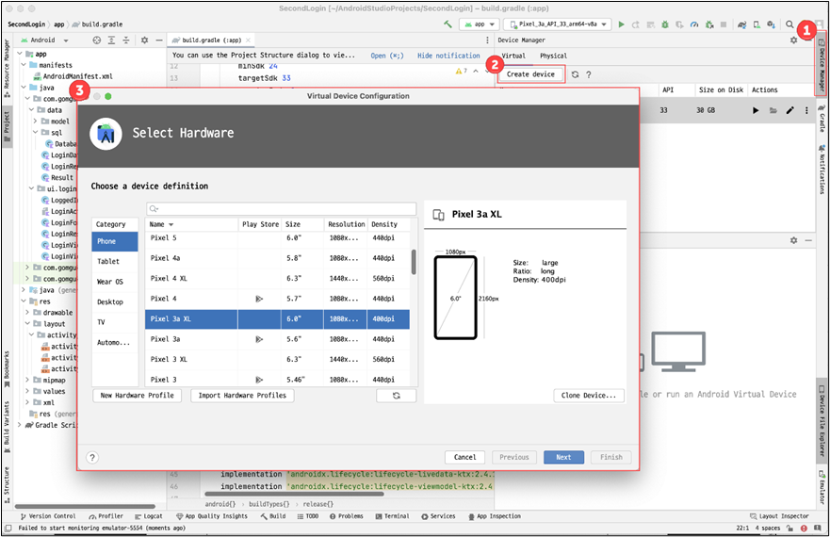Click the Import Hardware Profiles button

tap(242, 396)
